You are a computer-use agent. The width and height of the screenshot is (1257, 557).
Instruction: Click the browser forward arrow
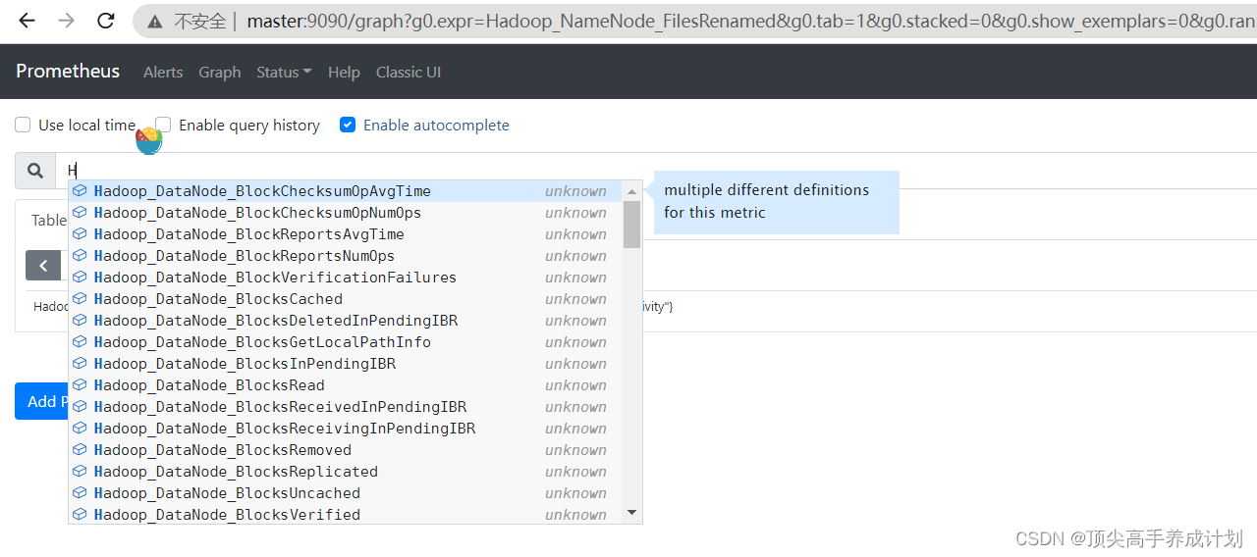(x=66, y=21)
